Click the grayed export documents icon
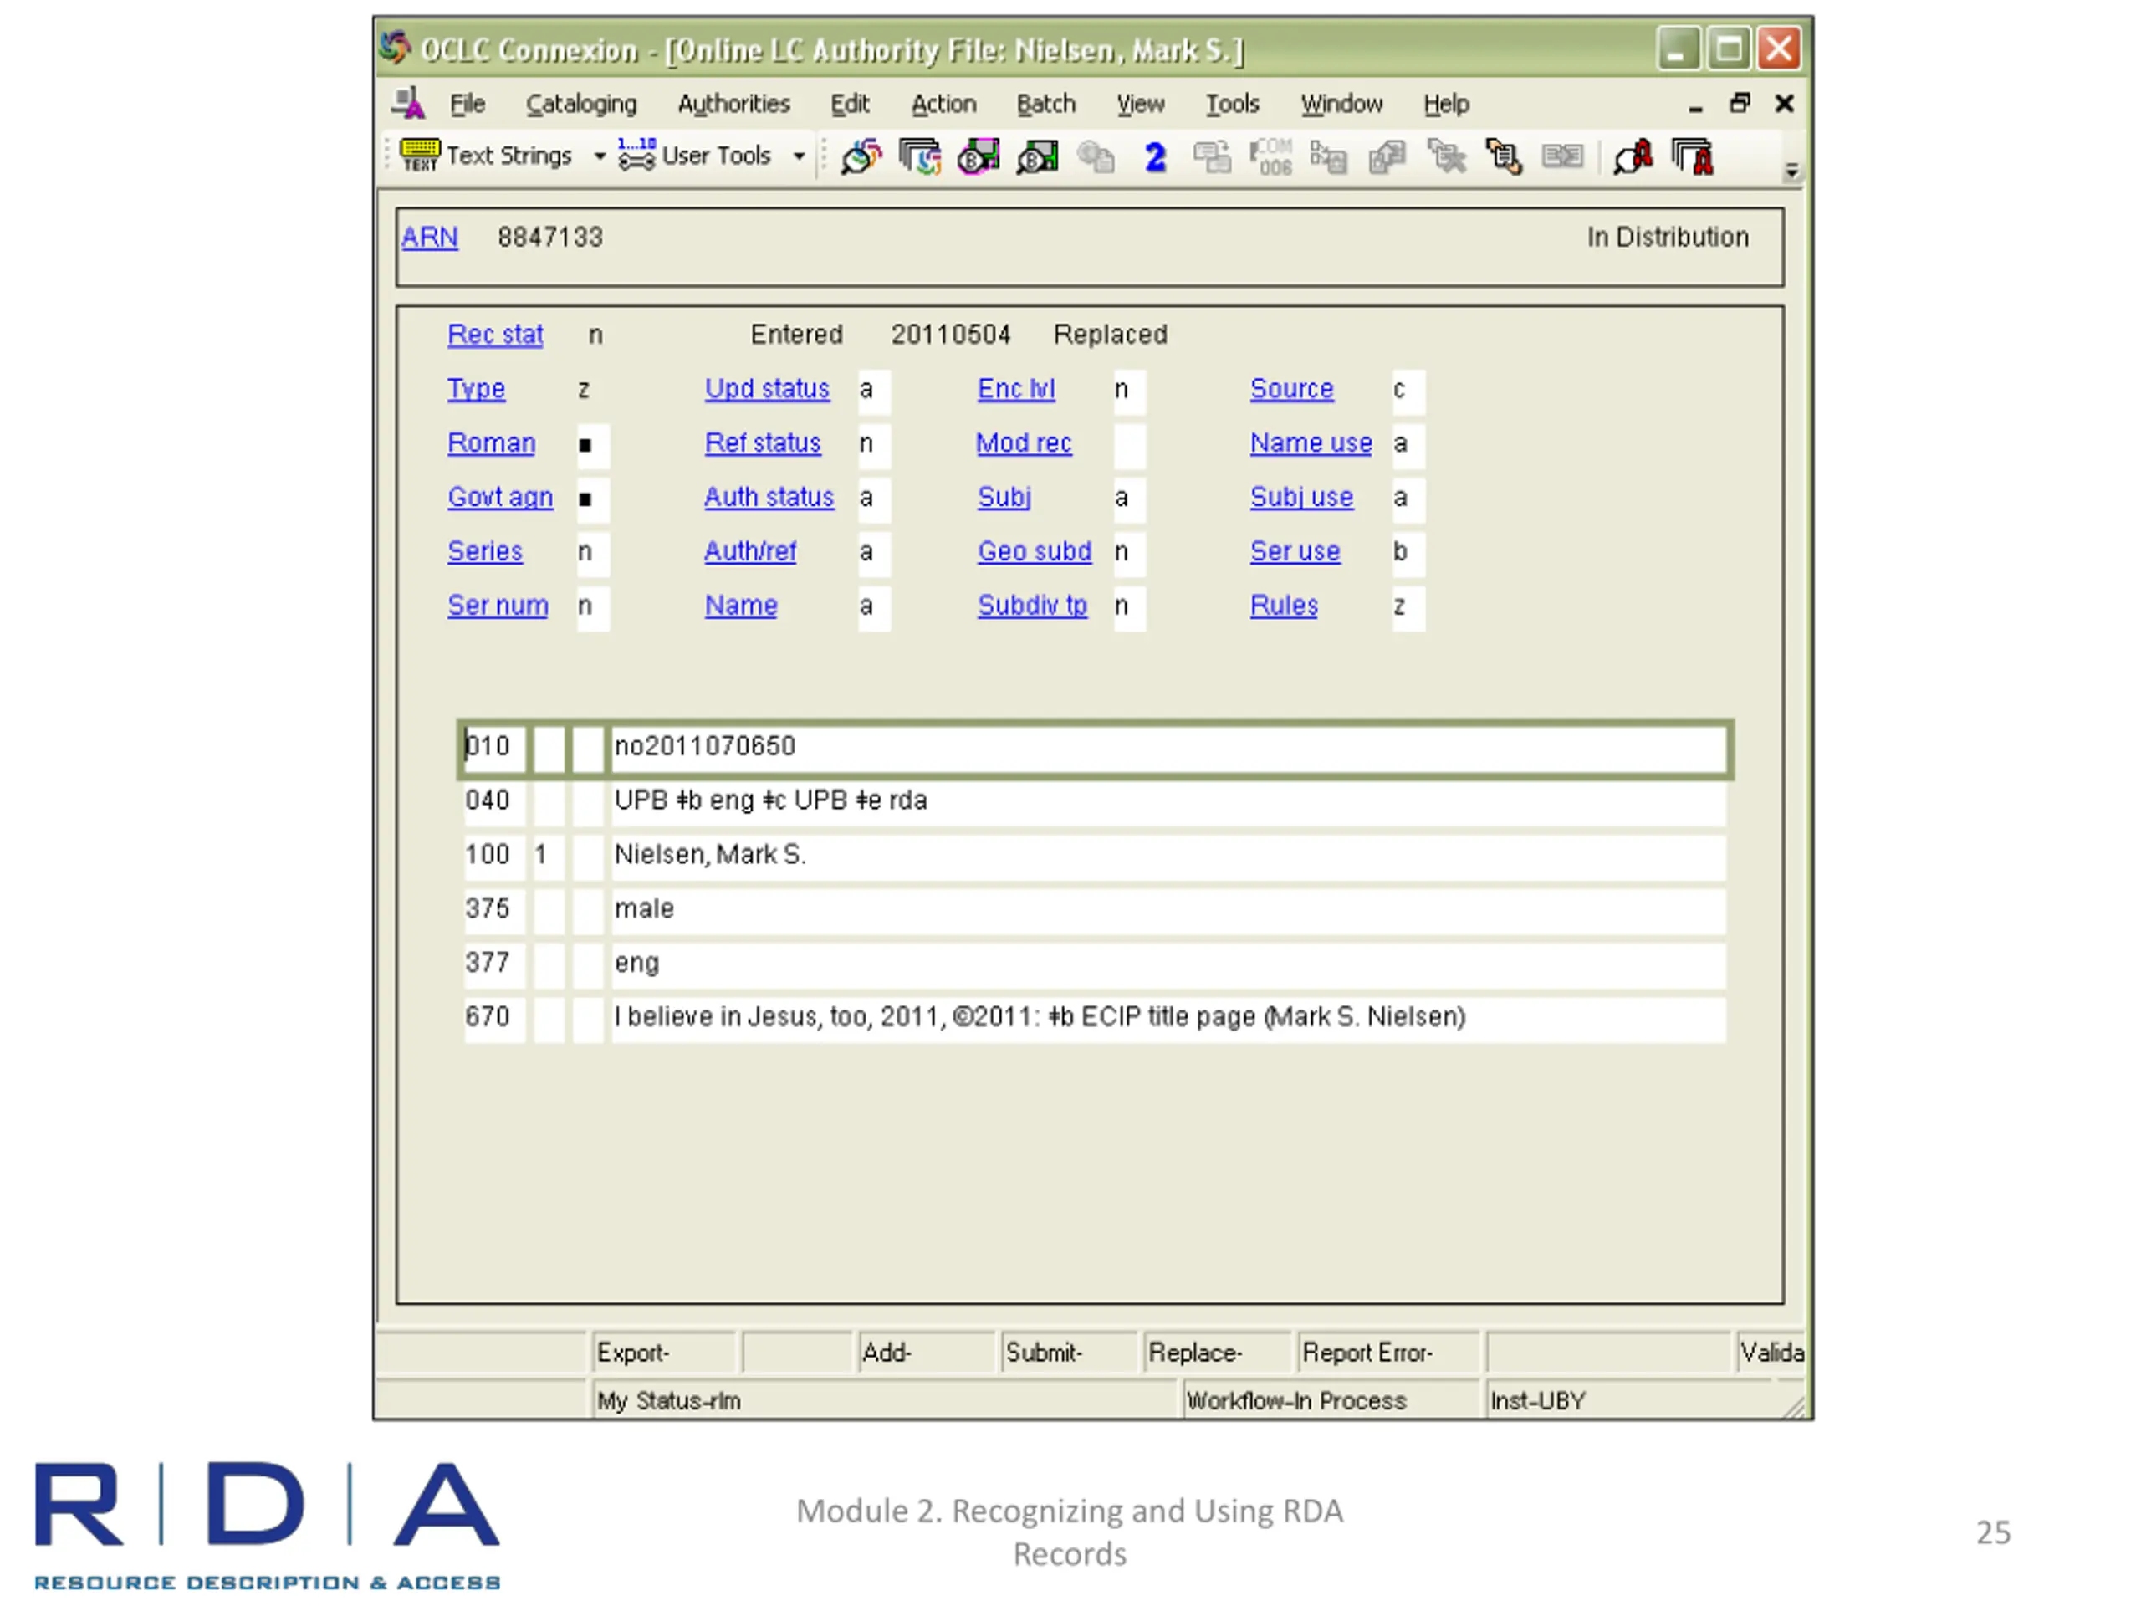The width and height of the screenshot is (2141, 1606). tap(1387, 156)
